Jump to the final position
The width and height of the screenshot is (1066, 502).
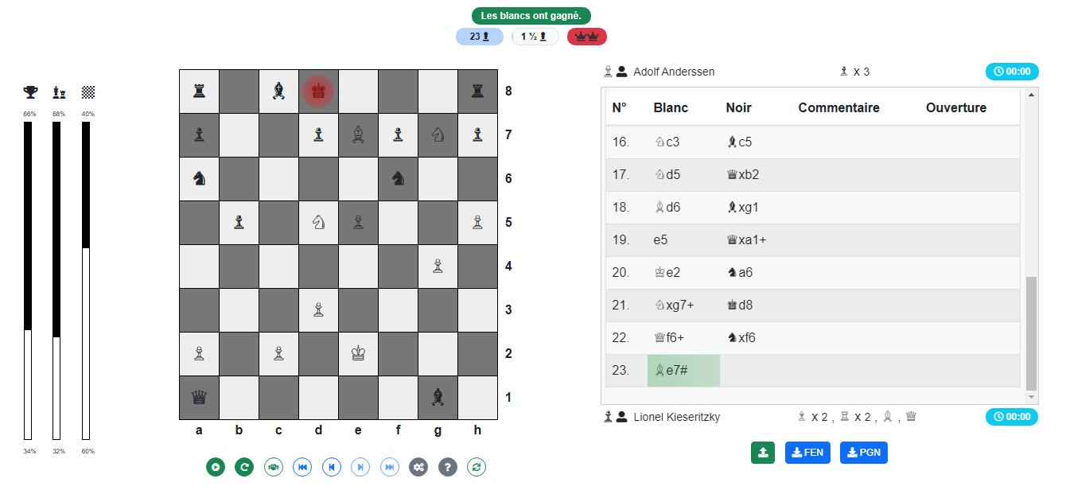pos(390,467)
